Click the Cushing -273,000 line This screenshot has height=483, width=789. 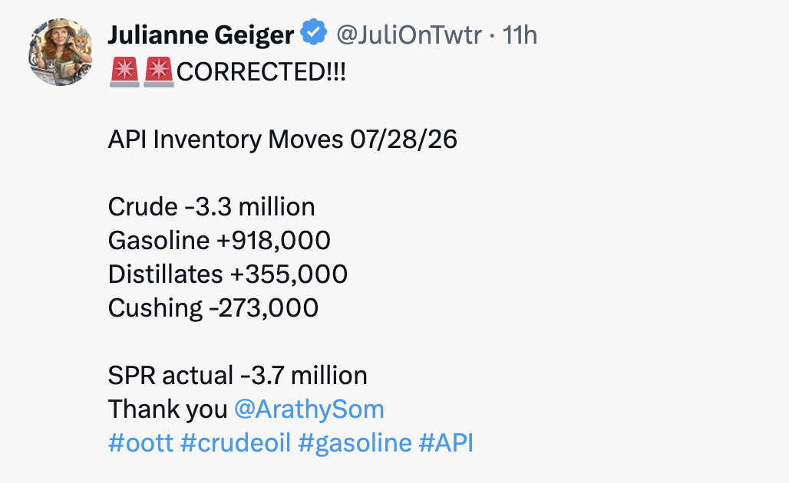(213, 307)
